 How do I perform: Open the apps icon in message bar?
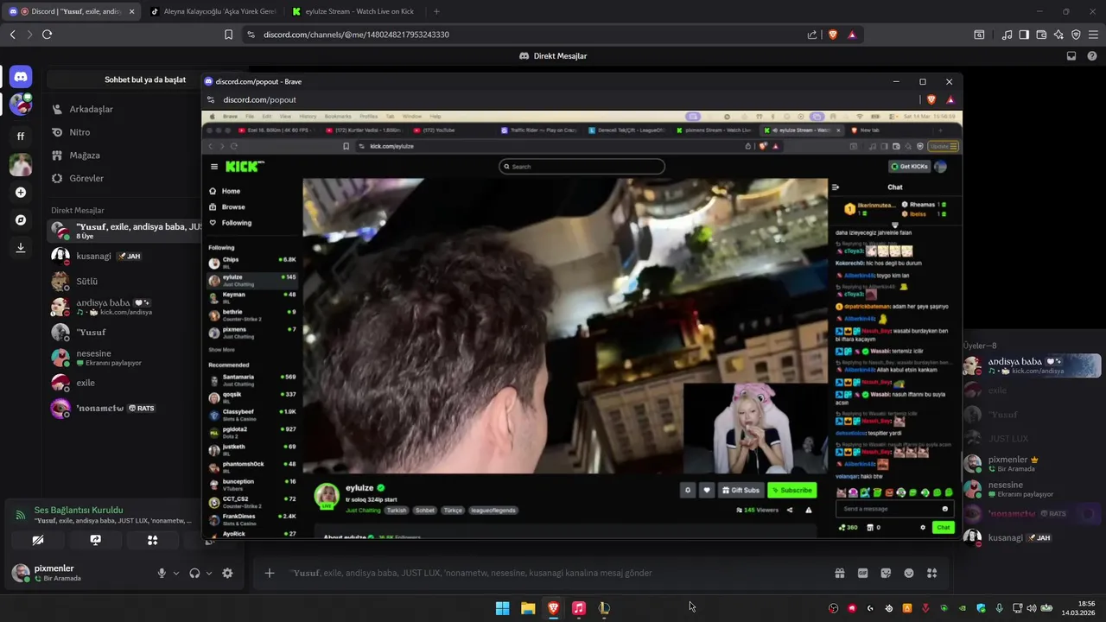click(932, 573)
